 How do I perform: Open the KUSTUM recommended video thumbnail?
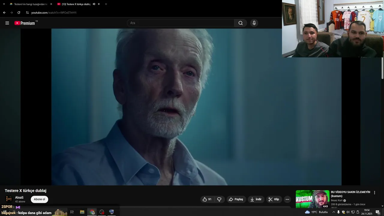pos(312,199)
